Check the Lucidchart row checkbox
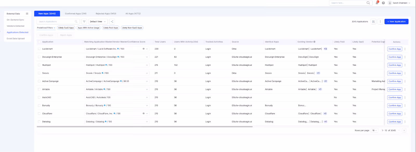416x152 pixels. click(x=39, y=49)
